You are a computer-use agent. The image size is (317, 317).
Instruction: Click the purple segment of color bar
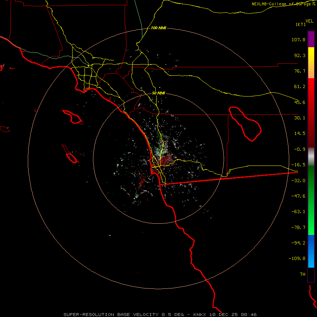click(x=311, y=39)
